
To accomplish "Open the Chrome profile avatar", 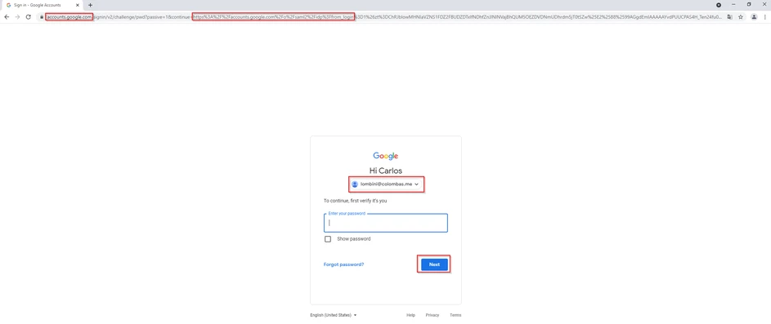I will 755,16.
